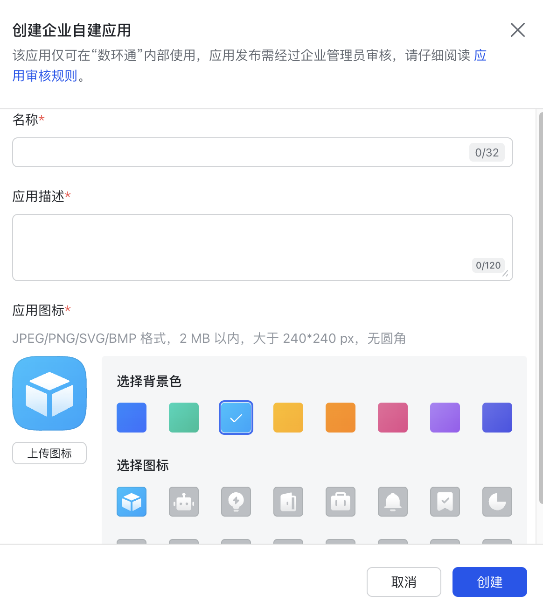Pick the bell notification icon
Image resolution: width=543 pixels, height=610 pixels.
pyautogui.click(x=393, y=502)
